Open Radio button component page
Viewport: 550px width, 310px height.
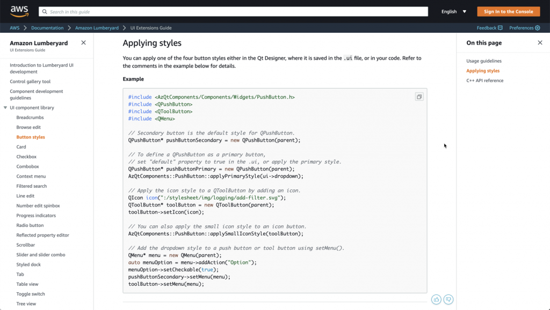click(x=30, y=225)
